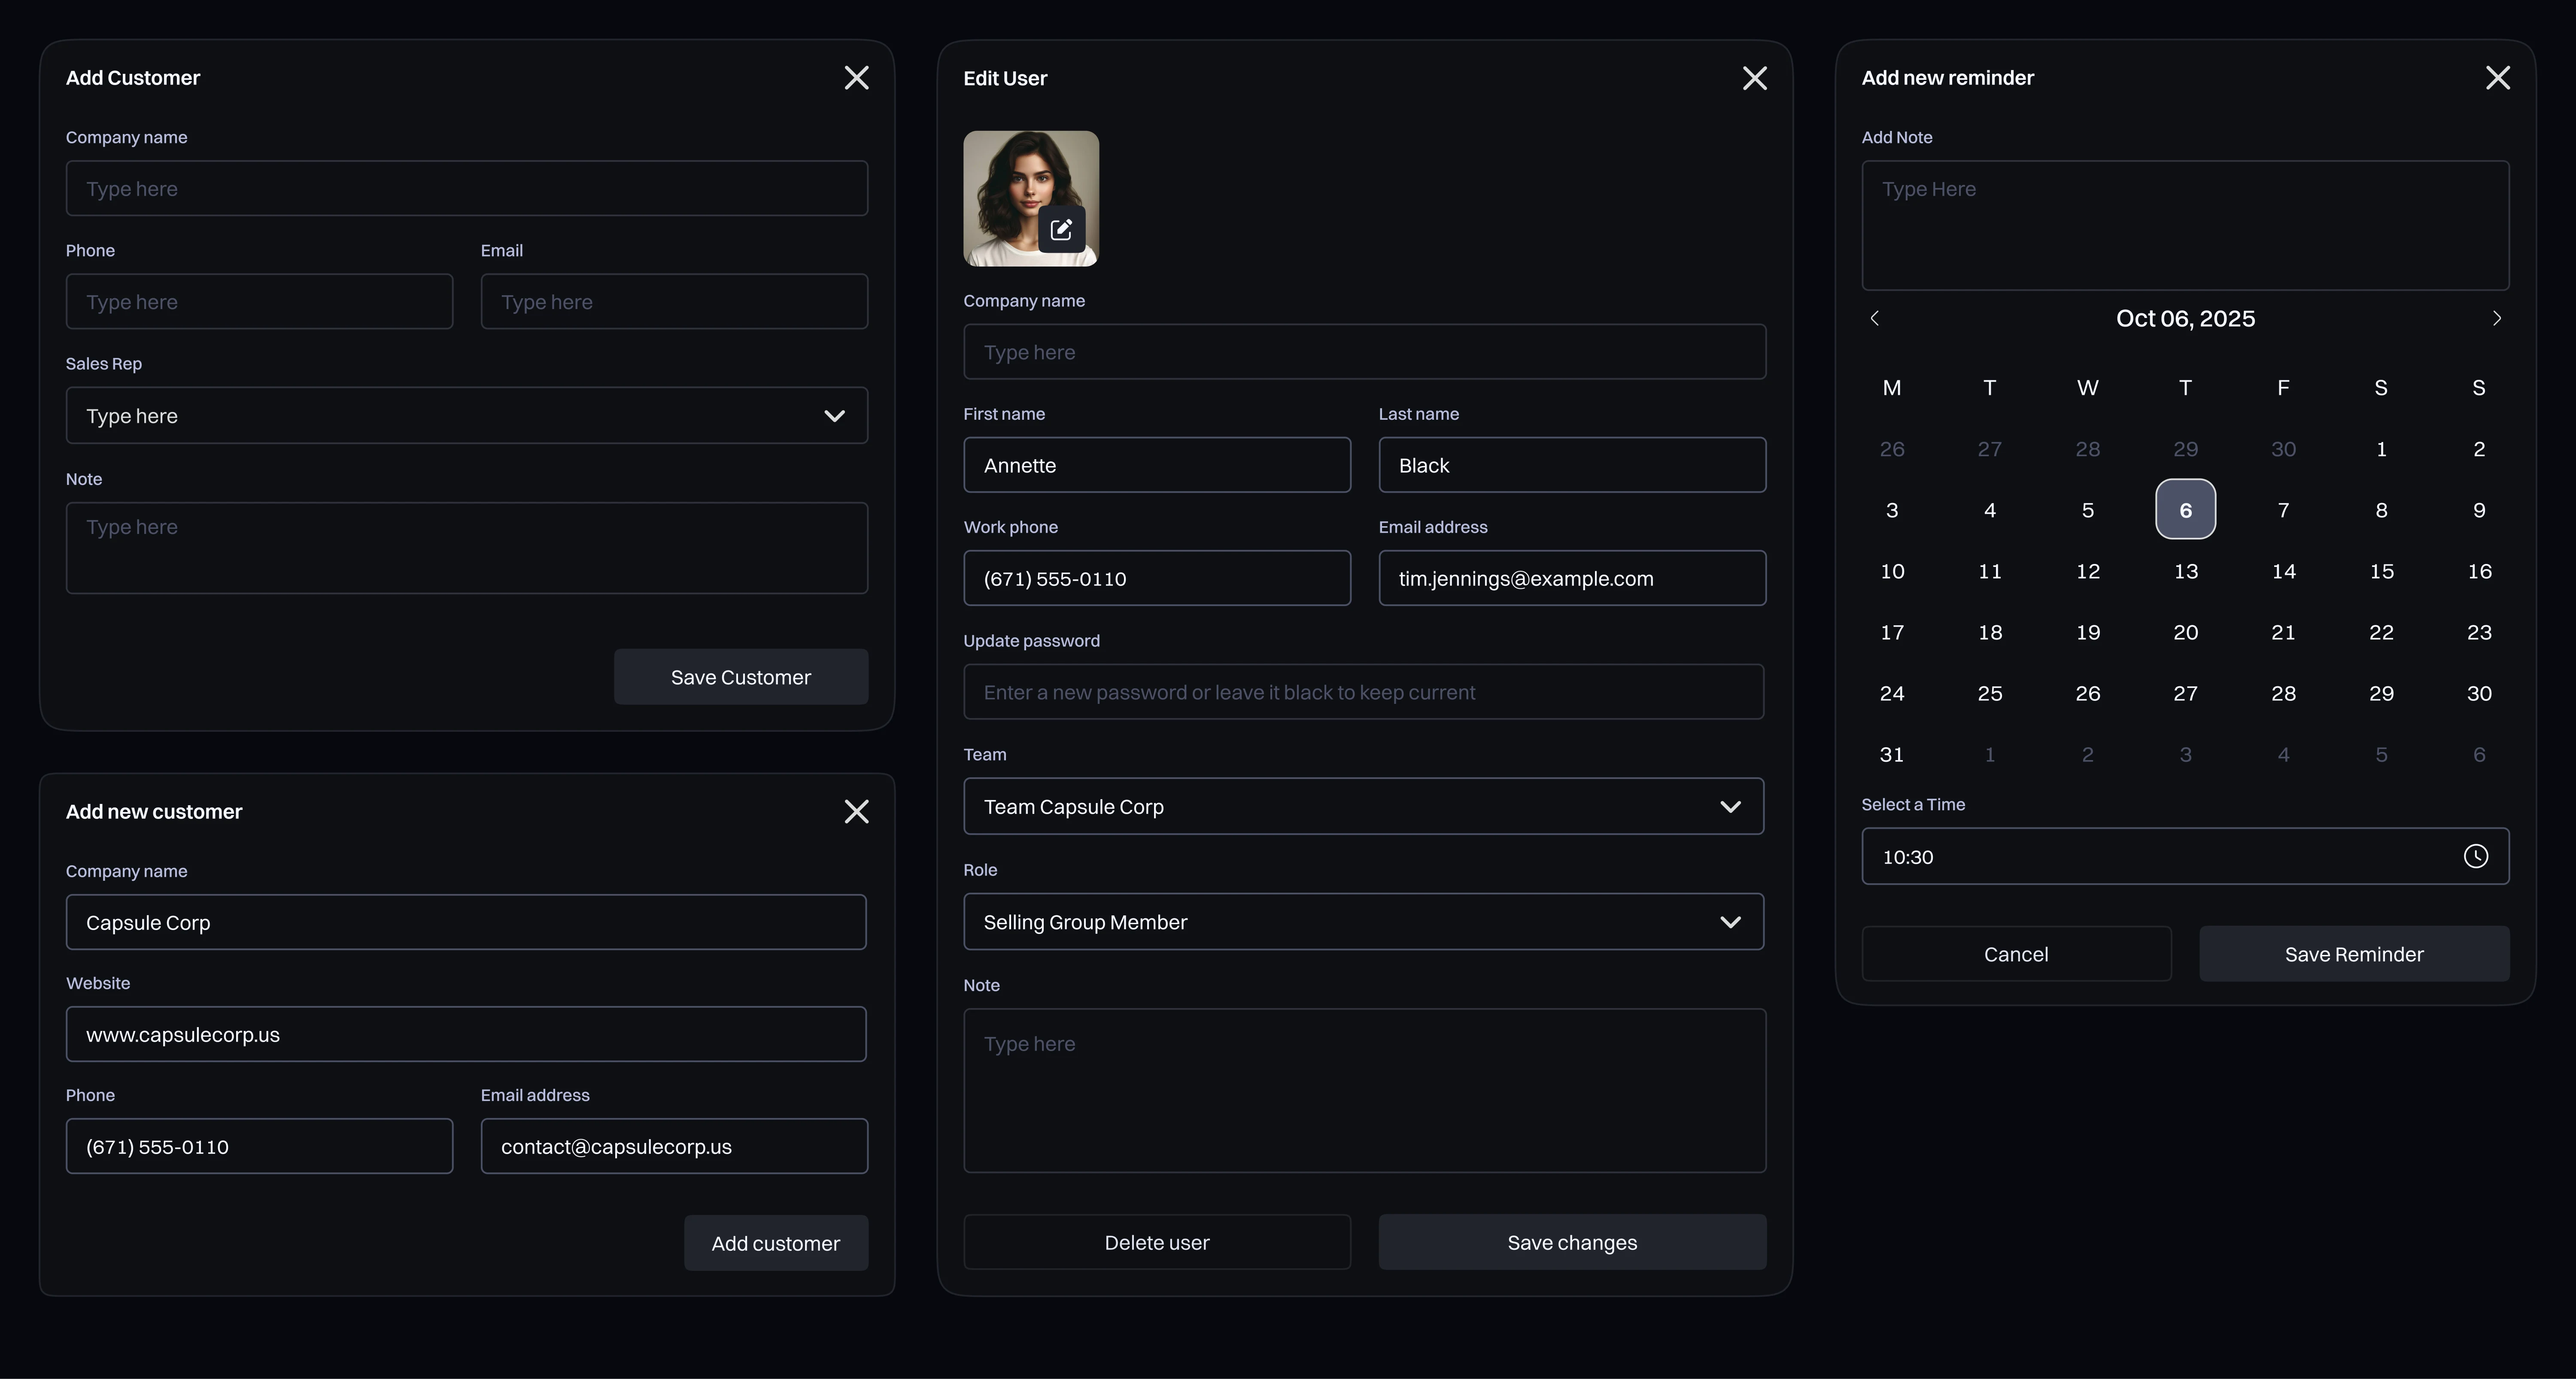Close the Add Customer dialog
The height and width of the screenshot is (1379, 2576).
(x=856, y=78)
